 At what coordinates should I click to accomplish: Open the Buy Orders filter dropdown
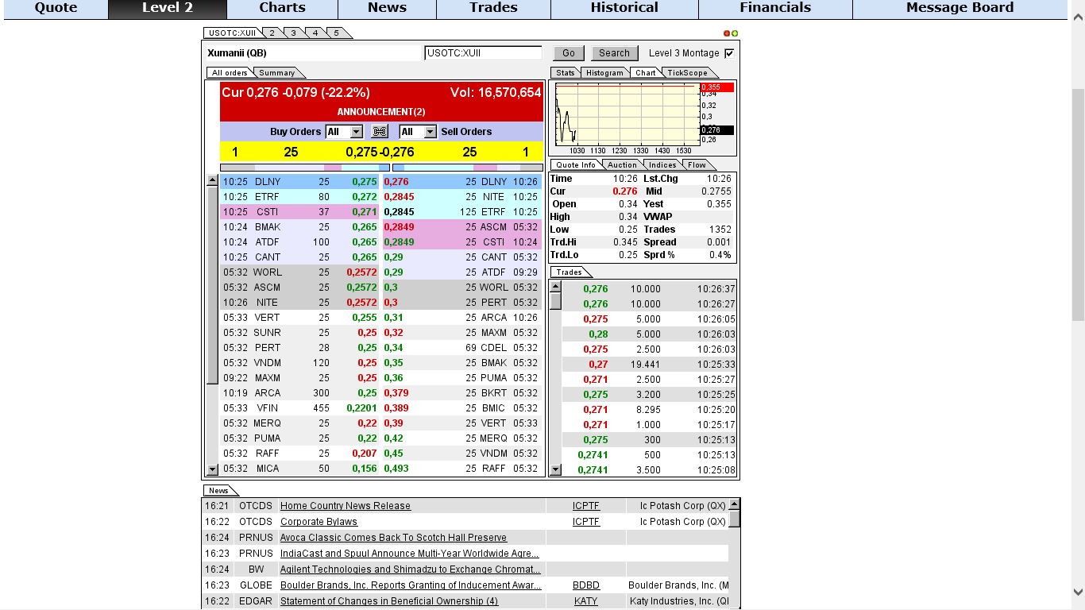tap(344, 132)
